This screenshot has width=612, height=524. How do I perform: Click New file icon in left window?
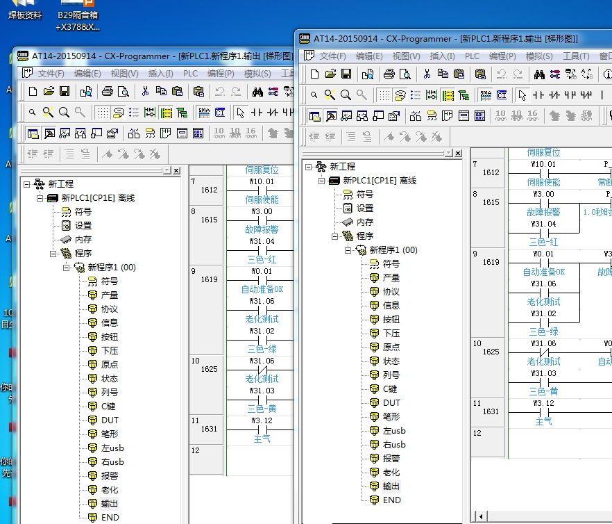[x=33, y=92]
